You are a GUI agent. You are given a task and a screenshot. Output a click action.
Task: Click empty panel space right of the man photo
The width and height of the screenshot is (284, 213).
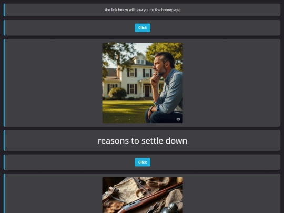click(231, 83)
